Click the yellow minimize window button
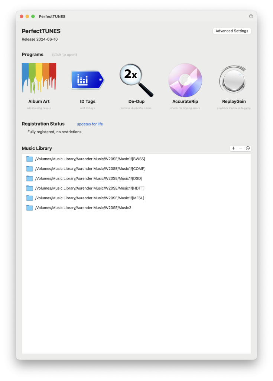The width and height of the screenshot is (273, 381). 27,16
